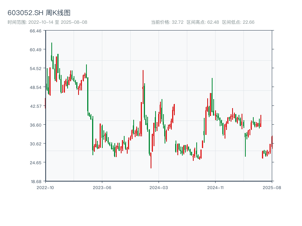Click the y-axis value 48.54
The height and width of the screenshot is (226, 302).
pyautogui.click(x=35, y=87)
